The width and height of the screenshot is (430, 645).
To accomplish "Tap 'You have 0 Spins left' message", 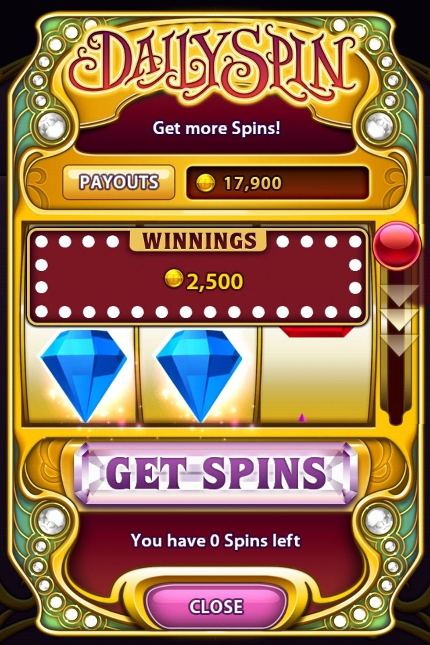I will pyautogui.click(x=215, y=540).
